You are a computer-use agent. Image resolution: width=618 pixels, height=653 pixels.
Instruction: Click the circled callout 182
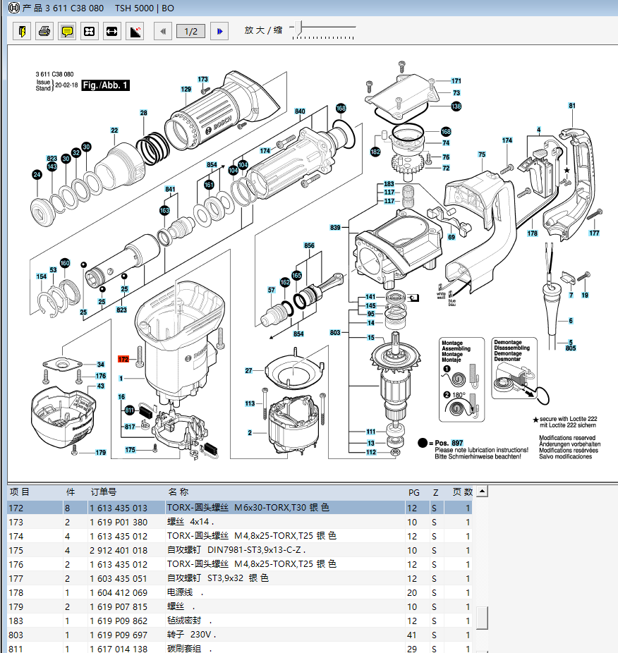[375, 152]
